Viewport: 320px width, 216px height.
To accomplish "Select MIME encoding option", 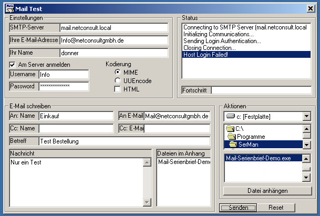I will pyautogui.click(x=118, y=72).
